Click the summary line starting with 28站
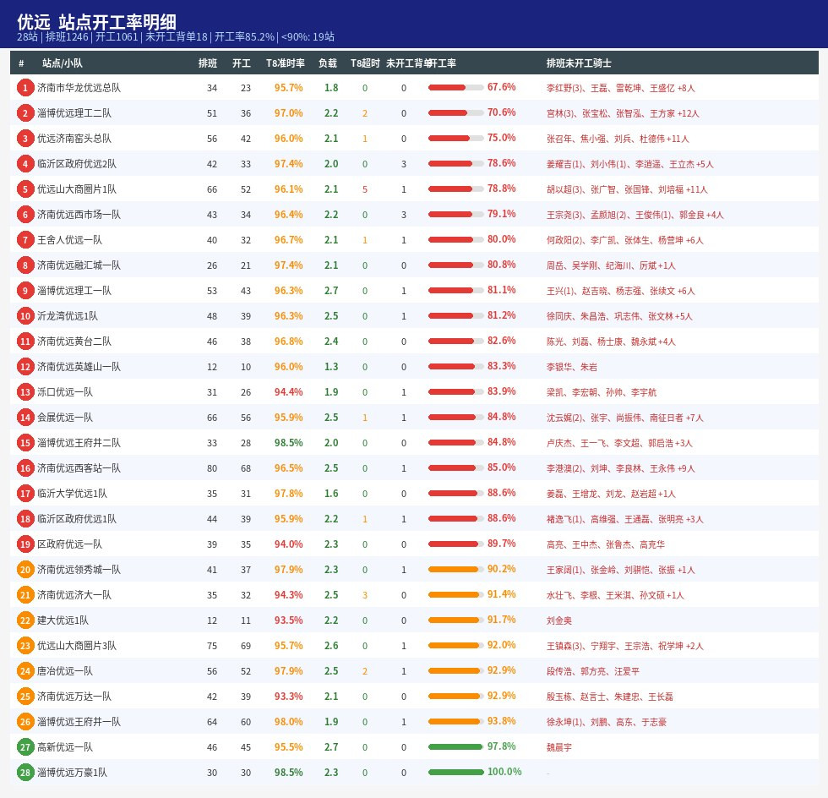828x798 pixels. pyautogui.click(x=176, y=37)
